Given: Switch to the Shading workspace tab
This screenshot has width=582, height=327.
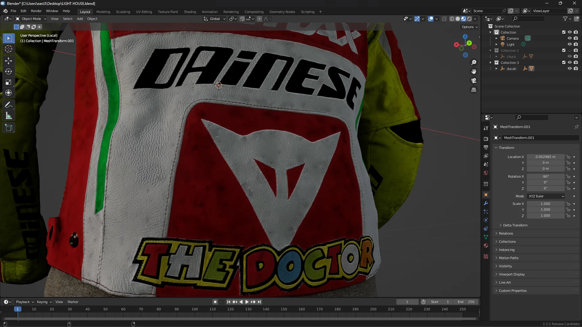Looking at the screenshot, I should [x=190, y=12].
